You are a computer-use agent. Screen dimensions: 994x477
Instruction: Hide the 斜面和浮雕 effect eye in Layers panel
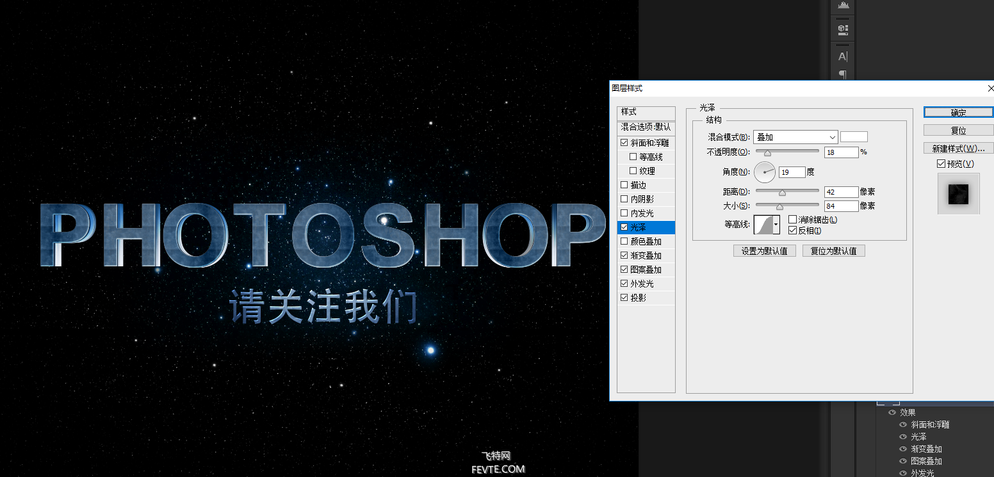[903, 424]
